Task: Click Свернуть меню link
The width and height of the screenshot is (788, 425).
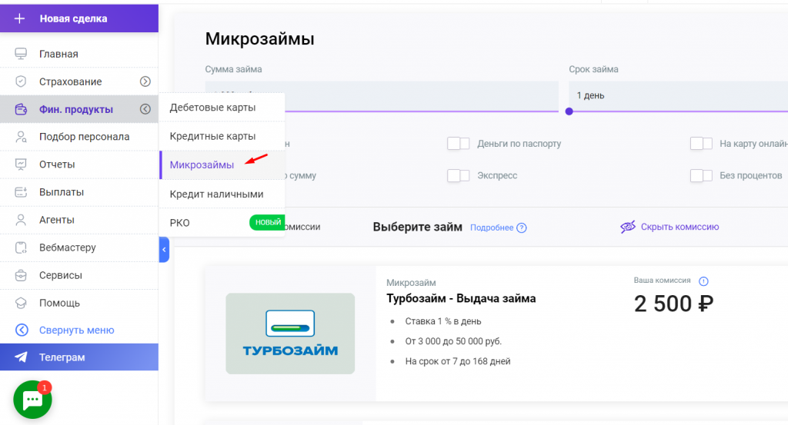Action: [76, 330]
